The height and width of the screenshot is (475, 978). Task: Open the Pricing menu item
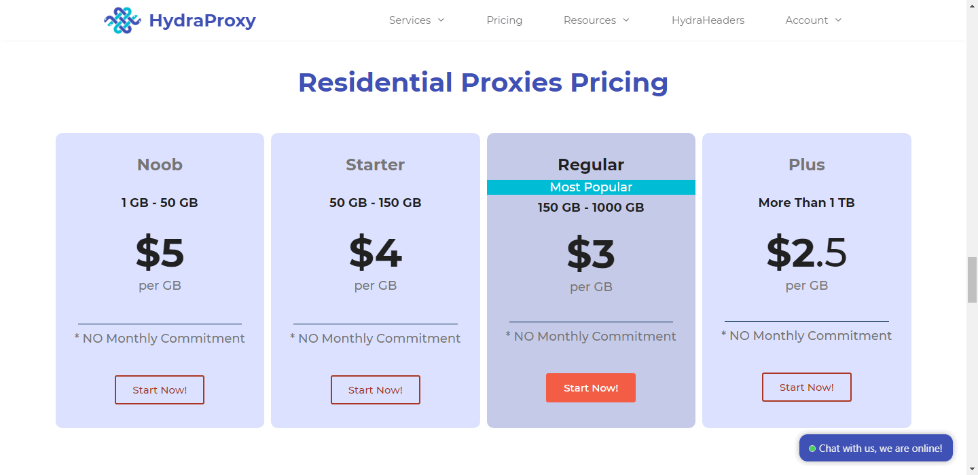pyautogui.click(x=505, y=20)
